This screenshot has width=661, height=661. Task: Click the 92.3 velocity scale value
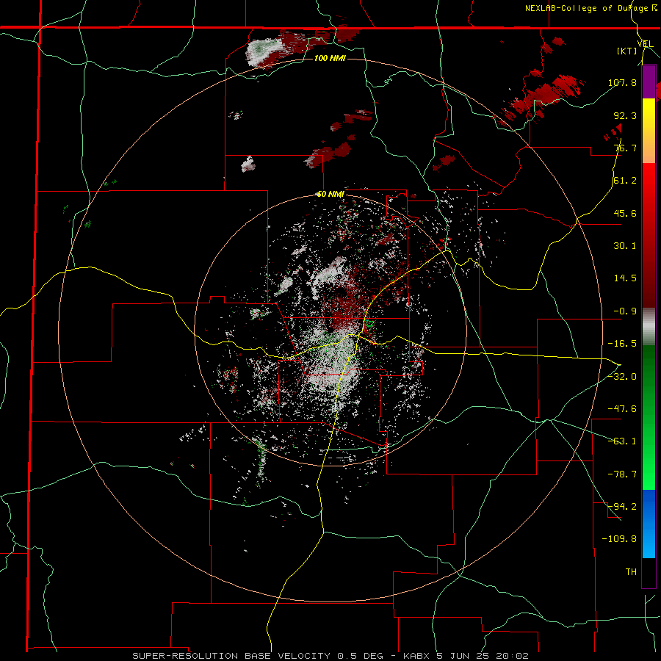[x=625, y=115]
